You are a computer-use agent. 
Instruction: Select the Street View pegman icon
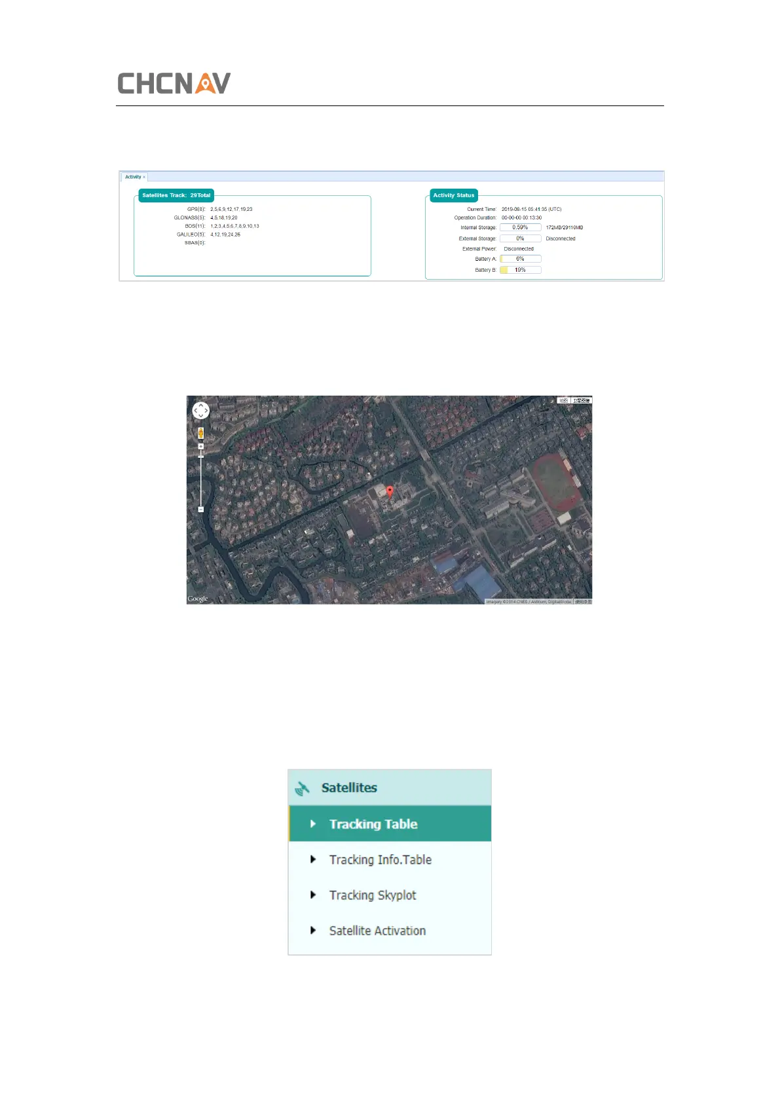[x=200, y=433]
